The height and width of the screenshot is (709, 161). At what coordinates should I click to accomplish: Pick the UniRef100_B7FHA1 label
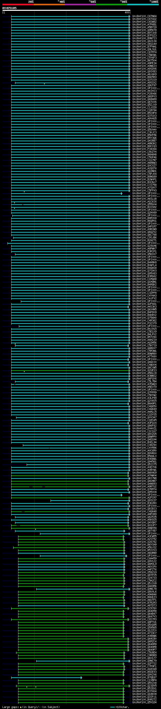point(144,47)
